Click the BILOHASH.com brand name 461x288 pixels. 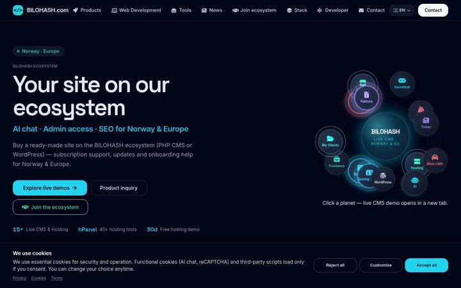click(47, 10)
